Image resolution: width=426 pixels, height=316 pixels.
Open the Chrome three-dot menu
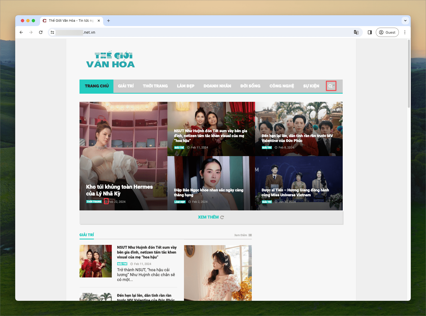click(405, 32)
